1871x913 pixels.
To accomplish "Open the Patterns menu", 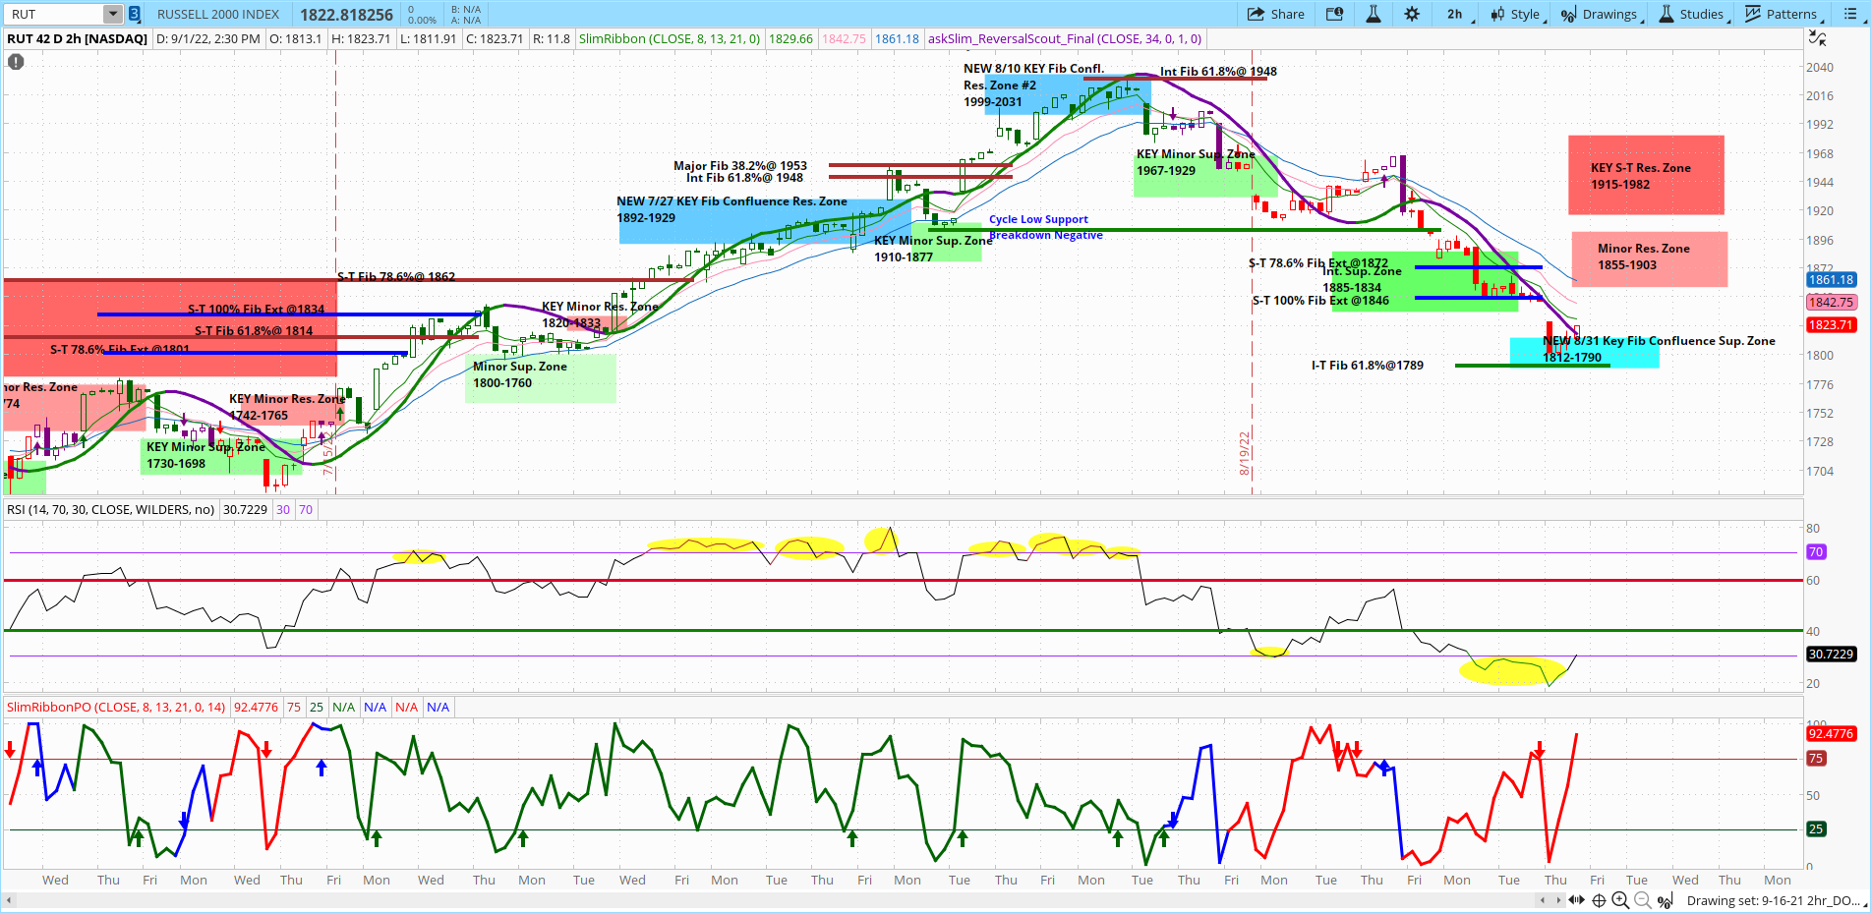I will tap(1783, 14).
